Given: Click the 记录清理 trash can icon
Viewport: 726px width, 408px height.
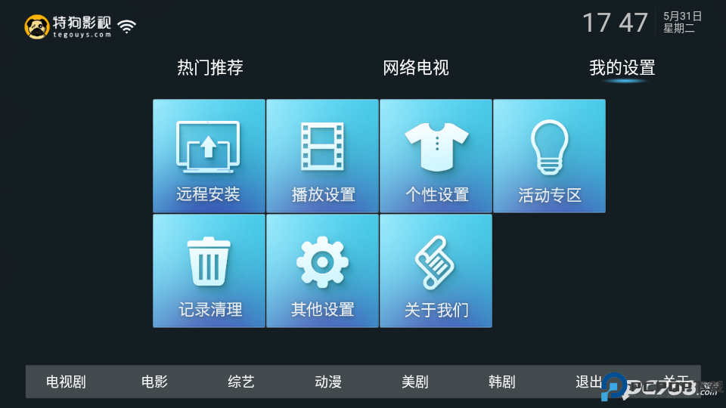Looking at the screenshot, I should (209, 261).
